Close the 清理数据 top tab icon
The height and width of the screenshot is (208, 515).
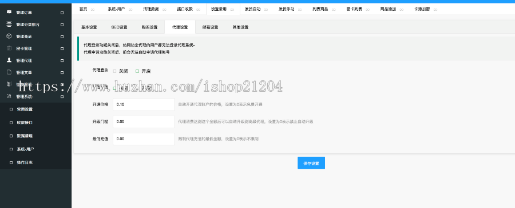pyautogui.click(x=165, y=10)
